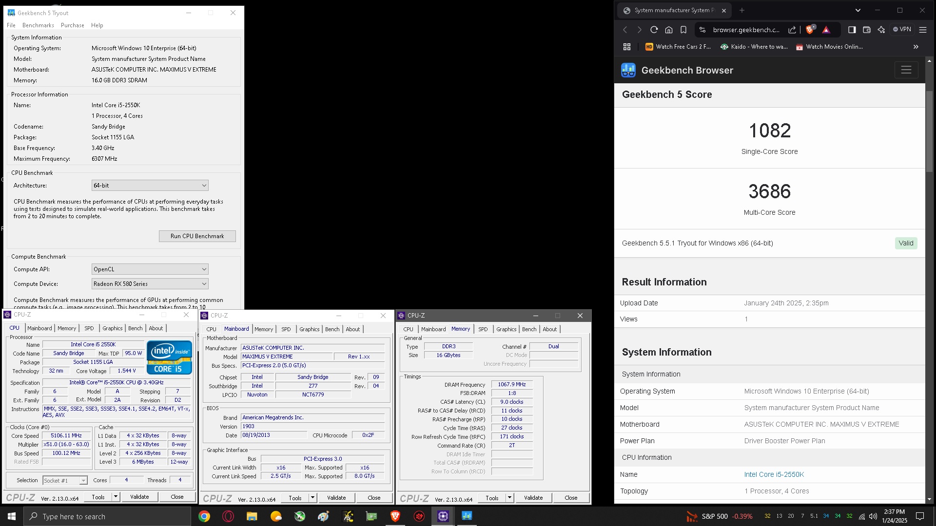Screen dimensions: 936x526
Task: Open the File menu in Geekbench
Action: pyautogui.click(x=11, y=25)
